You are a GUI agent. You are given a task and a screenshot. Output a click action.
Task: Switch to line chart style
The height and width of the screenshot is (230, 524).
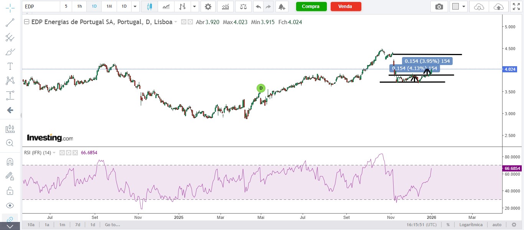[x=166, y=7]
